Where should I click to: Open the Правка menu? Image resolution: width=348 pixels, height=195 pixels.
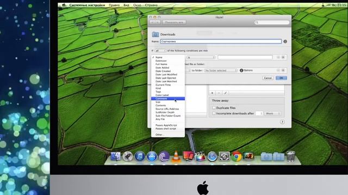[x=114, y=5]
